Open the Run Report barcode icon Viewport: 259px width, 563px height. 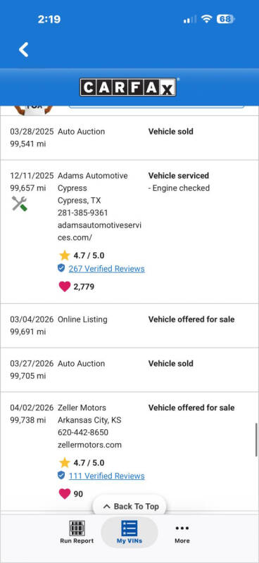pos(77,529)
